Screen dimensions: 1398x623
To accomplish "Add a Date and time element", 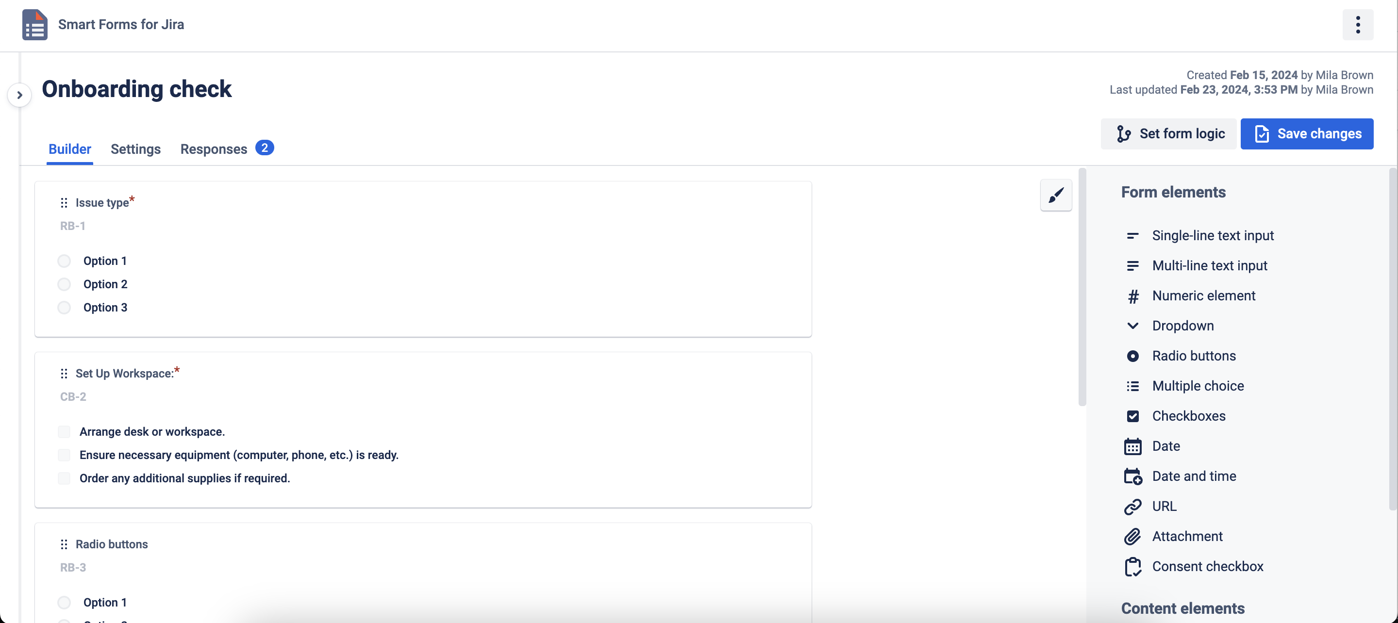I will point(1194,476).
